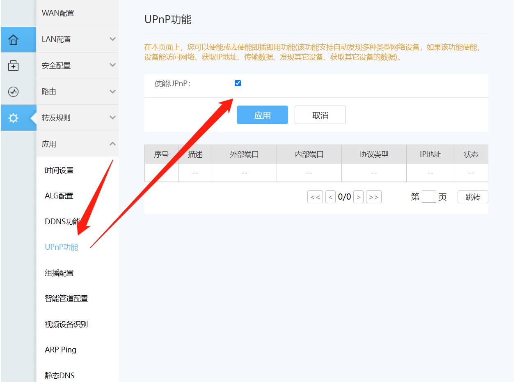Expand the LAN配置 menu section

(78, 39)
